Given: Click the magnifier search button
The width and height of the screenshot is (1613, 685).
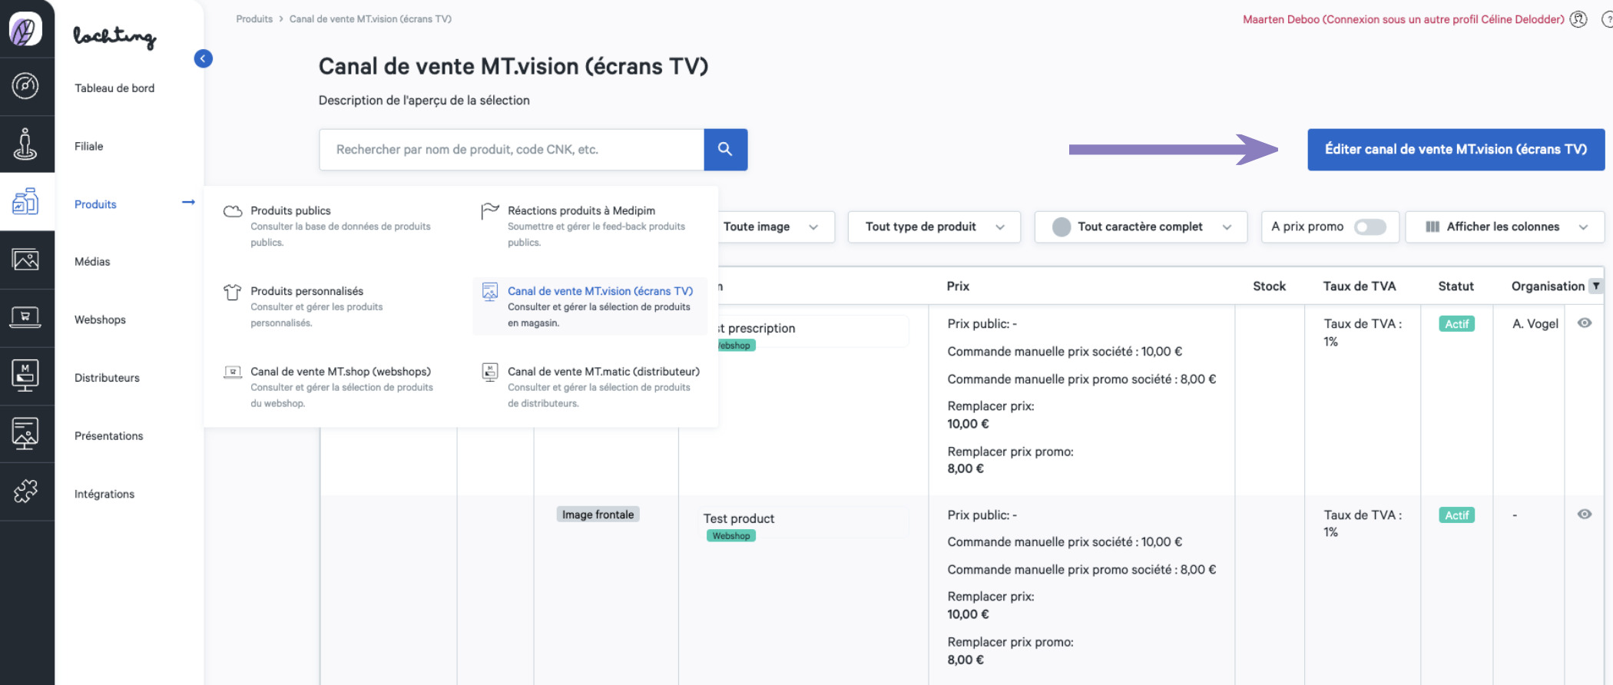Looking at the screenshot, I should [x=725, y=149].
